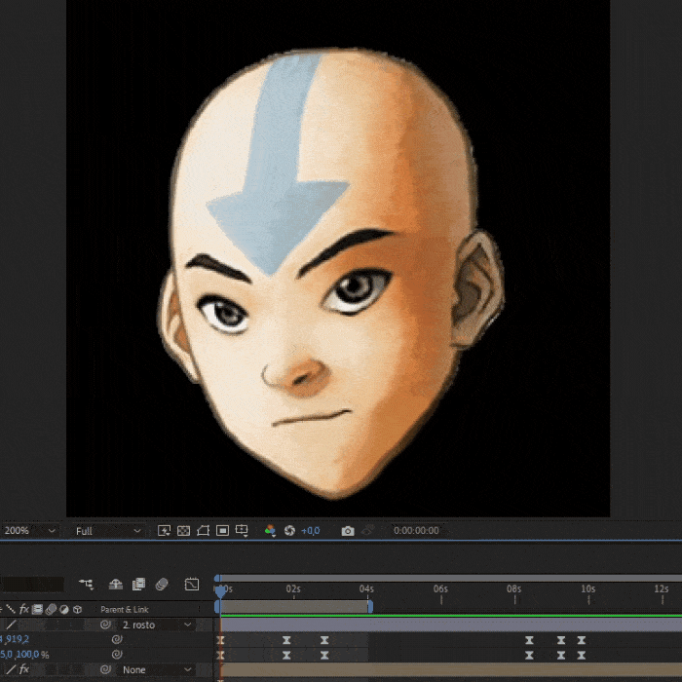Toggle the Motion Blur timeline switch
The height and width of the screenshot is (682, 682).
click(x=162, y=585)
